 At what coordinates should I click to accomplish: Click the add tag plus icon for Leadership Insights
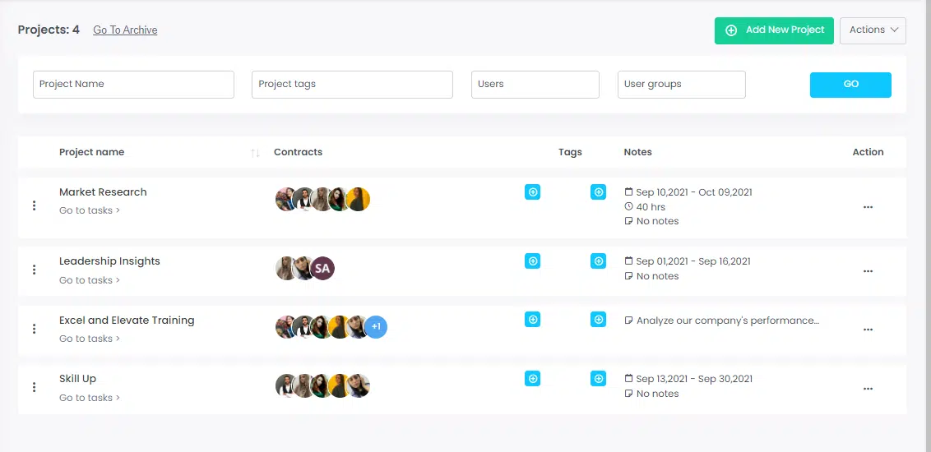(x=599, y=261)
